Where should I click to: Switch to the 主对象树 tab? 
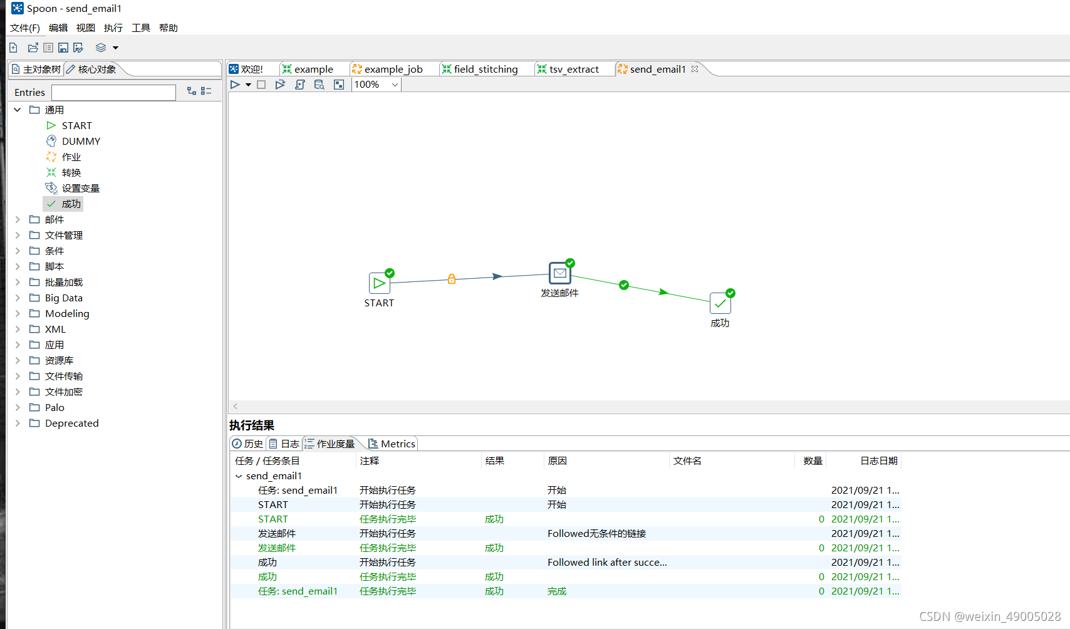pos(36,69)
